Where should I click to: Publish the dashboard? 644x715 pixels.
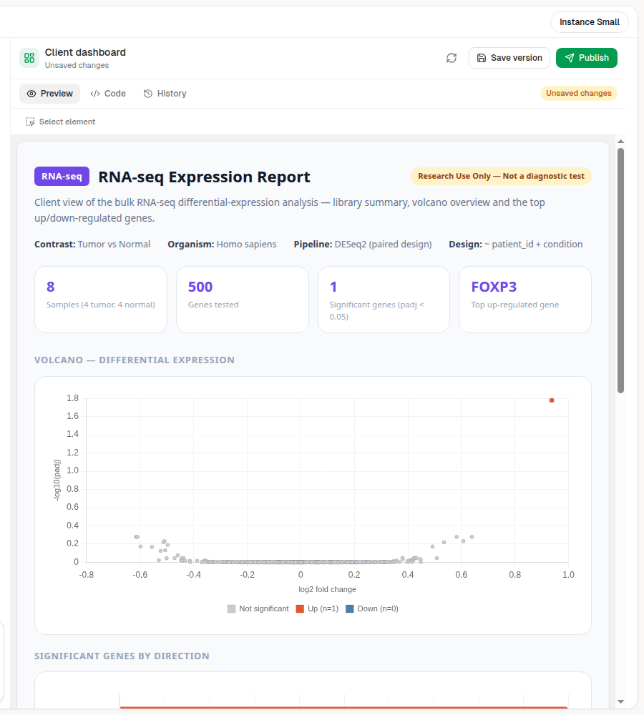[x=587, y=58]
